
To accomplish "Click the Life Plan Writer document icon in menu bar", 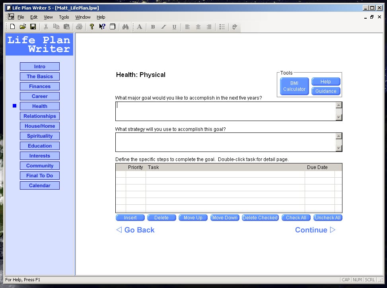I will point(11,17).
